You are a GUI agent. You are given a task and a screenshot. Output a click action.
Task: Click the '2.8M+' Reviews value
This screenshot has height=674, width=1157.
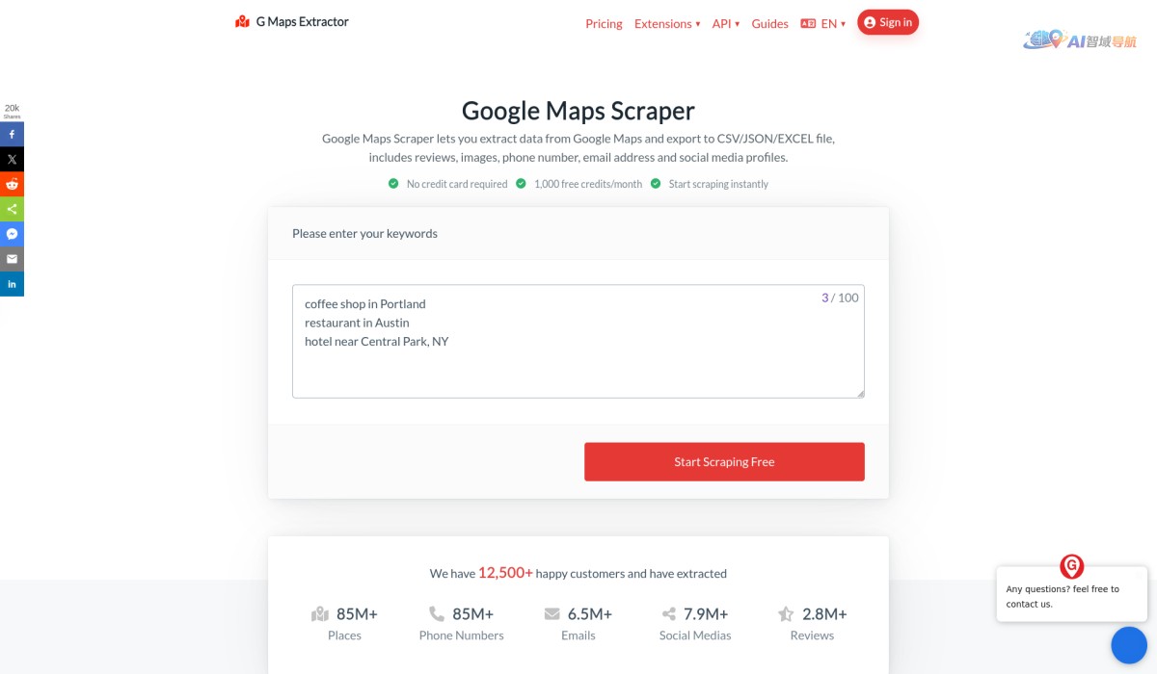(824, 613)
